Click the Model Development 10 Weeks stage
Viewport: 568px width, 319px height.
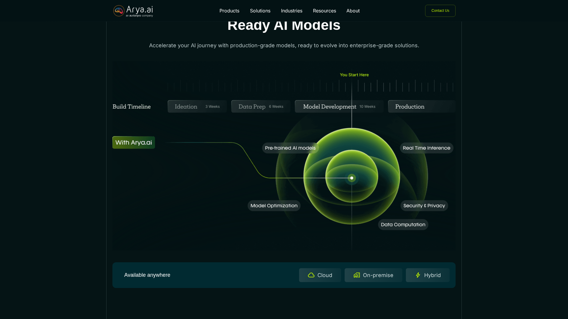point(339,106)
